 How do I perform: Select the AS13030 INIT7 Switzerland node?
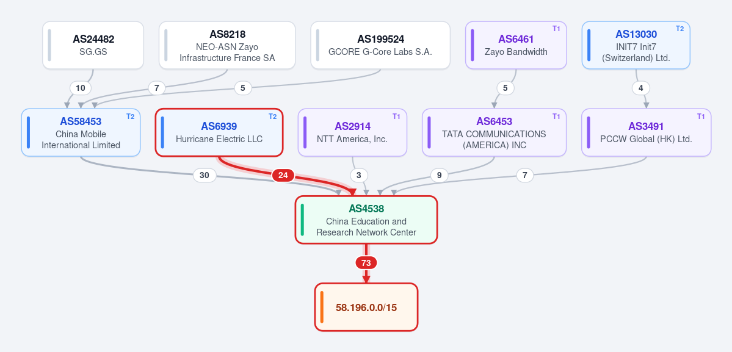click(636, 45)
